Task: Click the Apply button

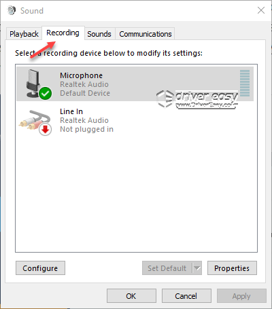Action: coord(241,296)
